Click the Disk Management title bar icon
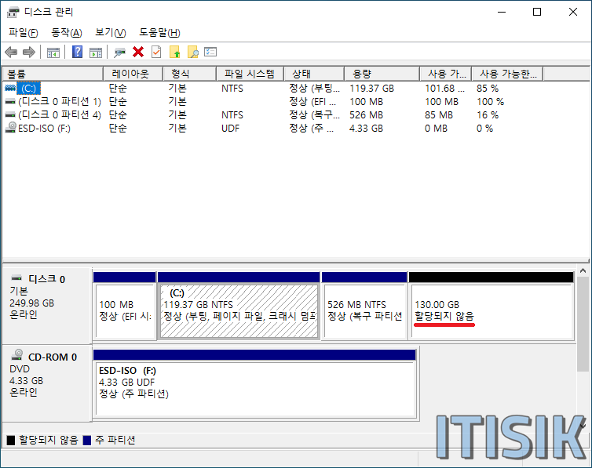The height and width of the screenshot is (468, 592). 13,12
